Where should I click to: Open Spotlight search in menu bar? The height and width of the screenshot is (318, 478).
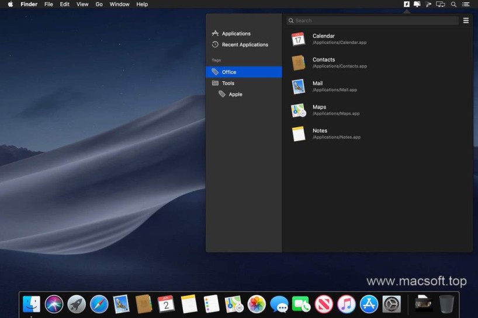click(453, 4)
